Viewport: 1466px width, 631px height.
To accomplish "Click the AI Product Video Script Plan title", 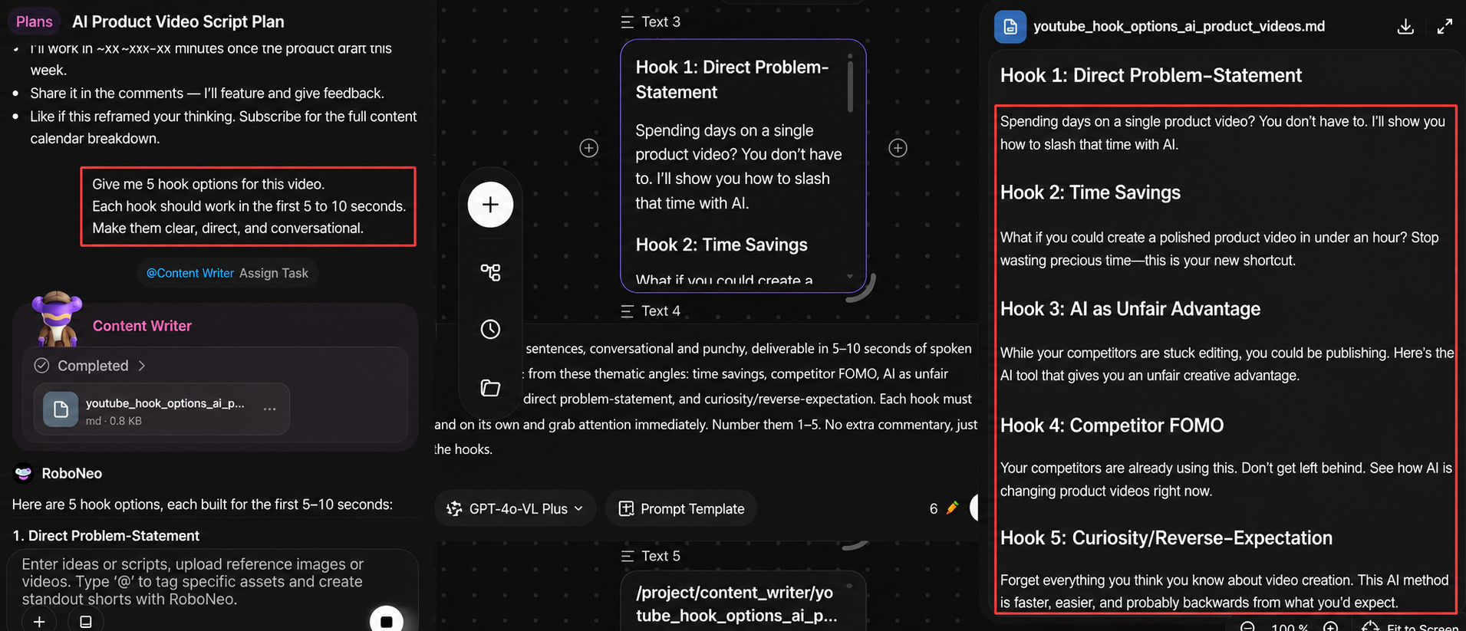I will tap(178, 21).
